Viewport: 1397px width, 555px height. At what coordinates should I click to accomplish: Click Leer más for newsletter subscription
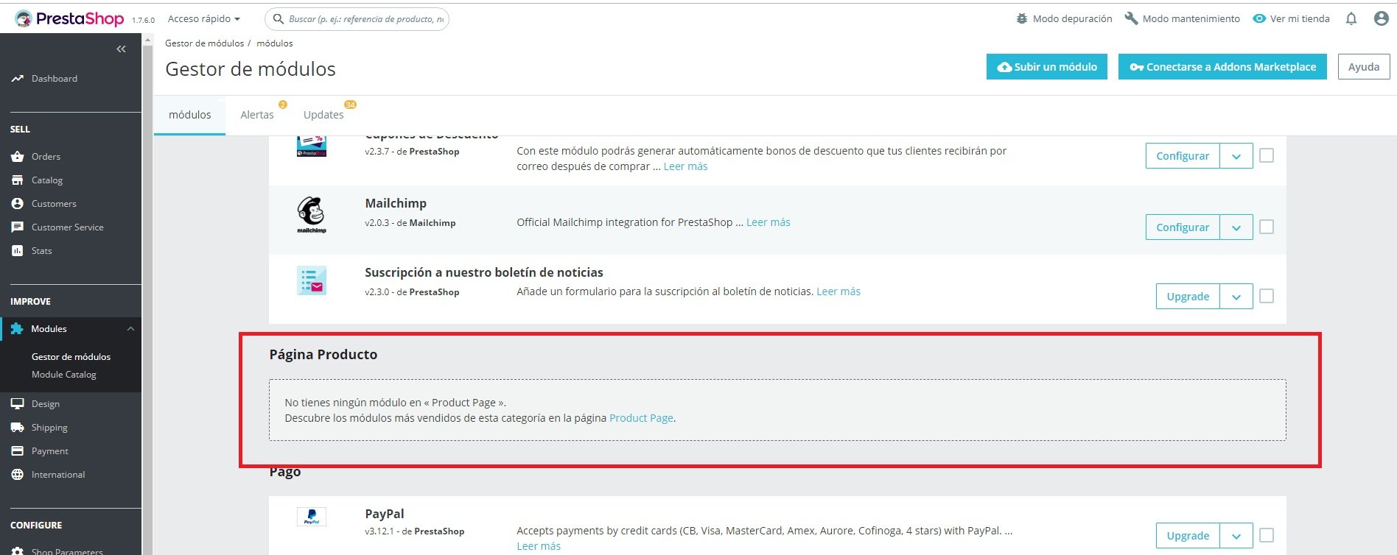(838, 291)
